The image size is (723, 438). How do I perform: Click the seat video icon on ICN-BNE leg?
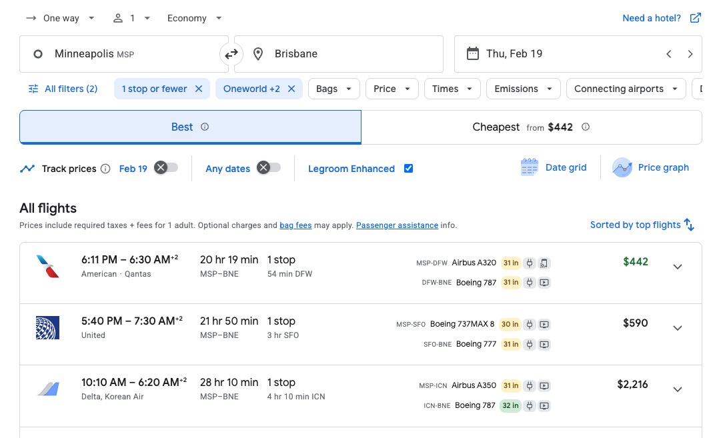(x=544, y=405)
